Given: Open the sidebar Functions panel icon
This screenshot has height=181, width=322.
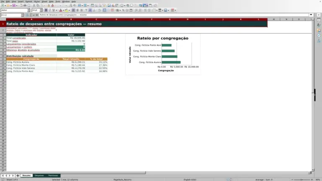Looking at the screenshot, I should click(x=319, y=41).
